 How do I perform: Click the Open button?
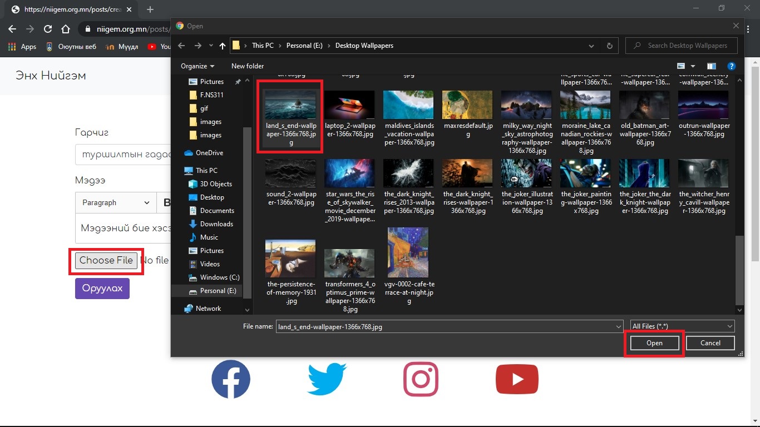pyautogui.click(x=654, y=343)
